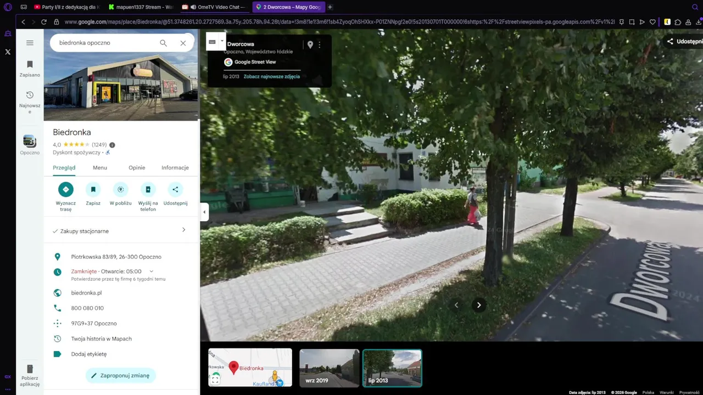703x395 pixels.
Task: Switch to the OmeTV Video Chat tab
Action: coord(214,7)
